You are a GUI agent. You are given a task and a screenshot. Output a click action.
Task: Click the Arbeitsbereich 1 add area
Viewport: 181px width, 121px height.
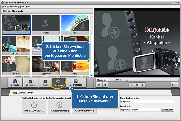tap(34, 107)
